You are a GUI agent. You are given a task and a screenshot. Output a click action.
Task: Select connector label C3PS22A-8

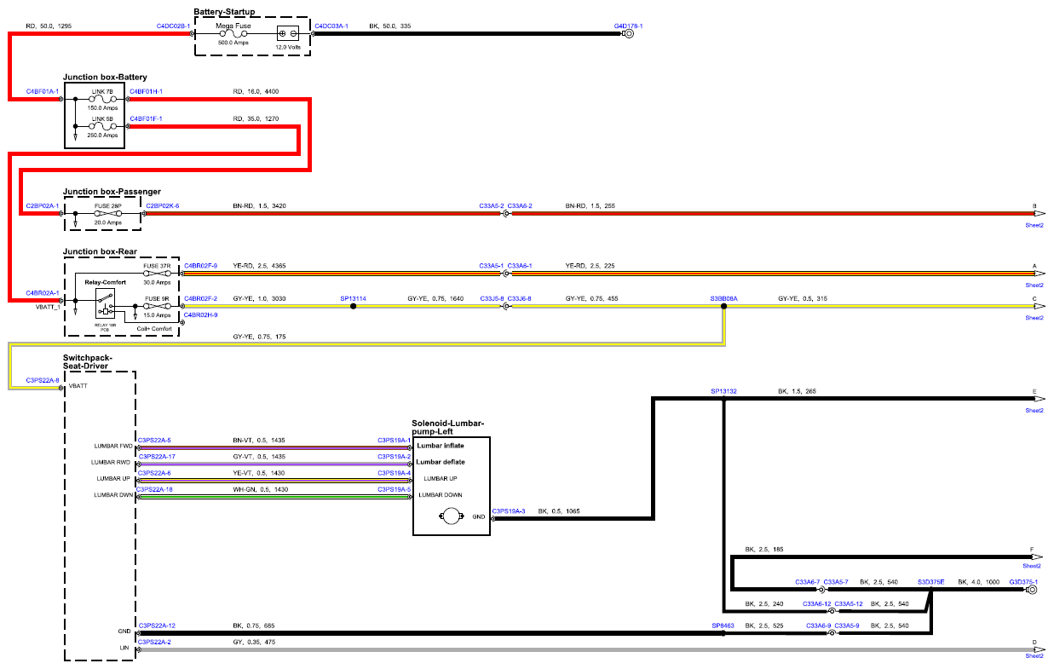[43, 380]
